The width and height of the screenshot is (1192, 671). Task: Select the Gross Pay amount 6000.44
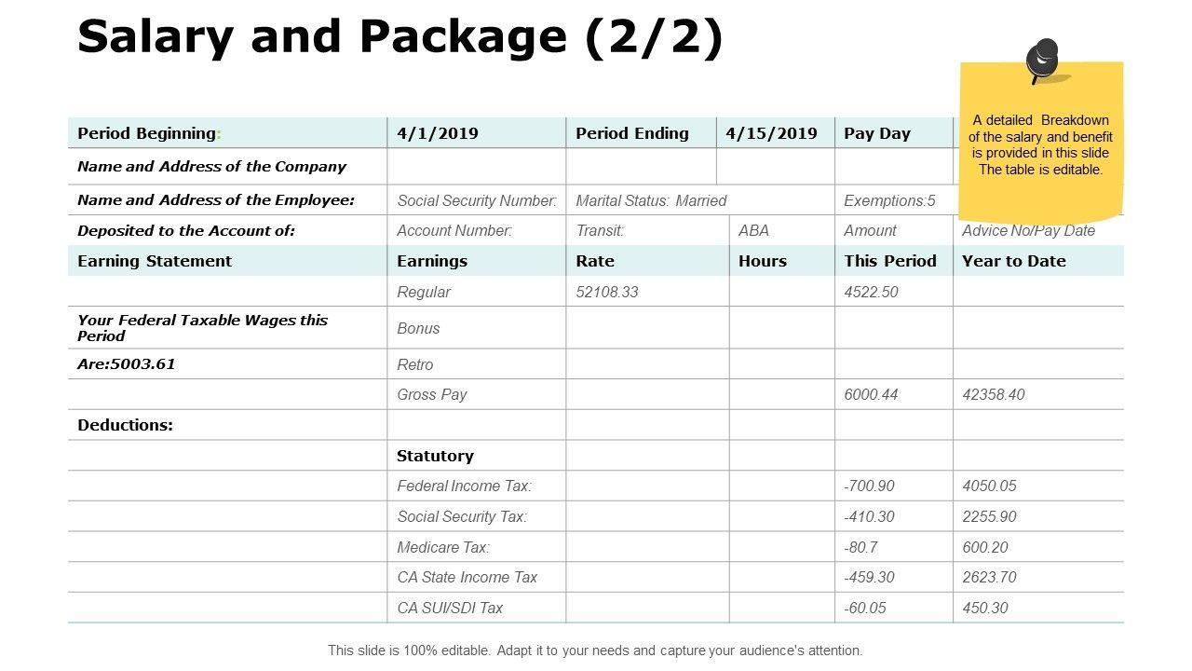(871, 394)
